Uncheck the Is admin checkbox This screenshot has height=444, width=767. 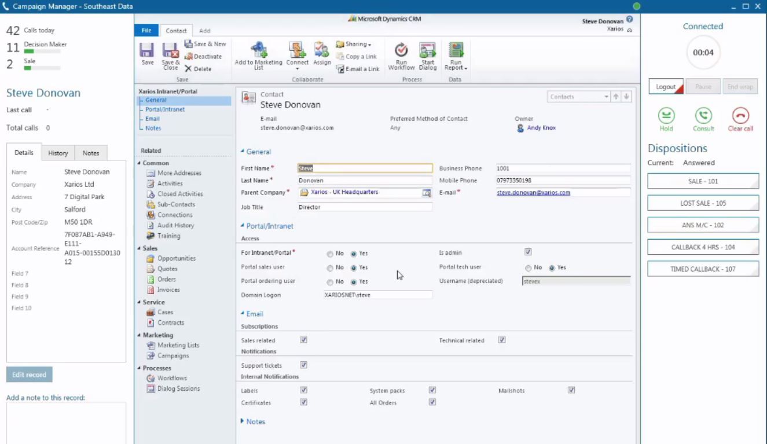click(527, 253)
